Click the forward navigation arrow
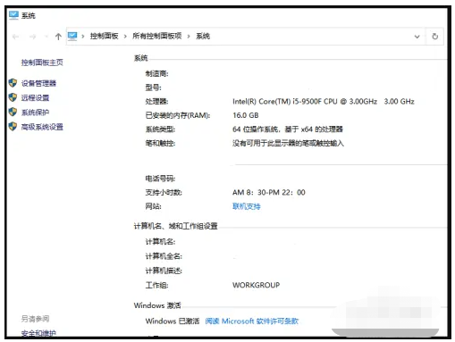 tap(33, 37)
